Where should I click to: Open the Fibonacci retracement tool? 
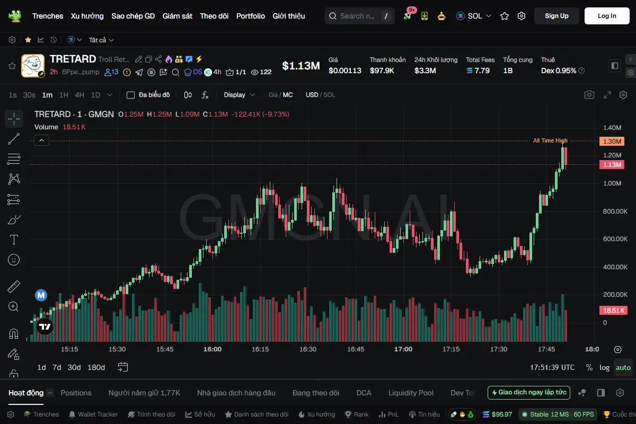14,159
